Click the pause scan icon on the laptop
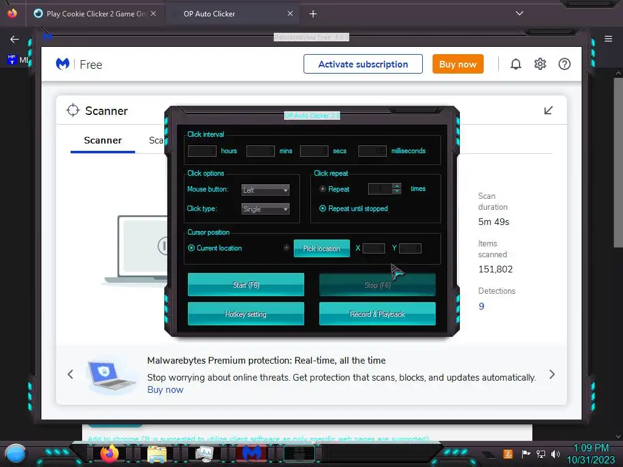This screenshot has height=467, width=623. [x=163, y=246]
